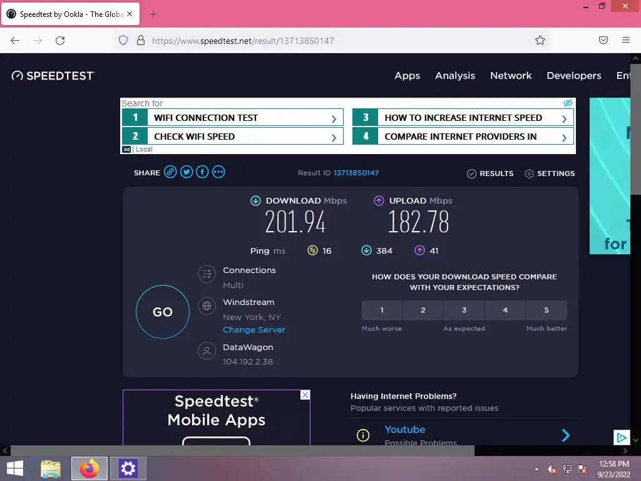Open CHECK WIFI SPEED ad link

(x=233, y=136)
